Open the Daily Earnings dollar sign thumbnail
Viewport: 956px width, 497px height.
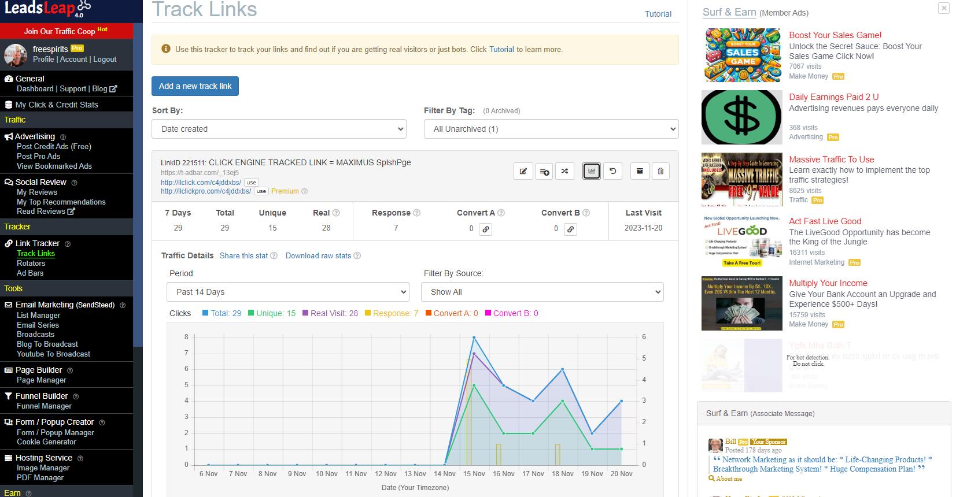pyautogui.click(x=741, y=117)
